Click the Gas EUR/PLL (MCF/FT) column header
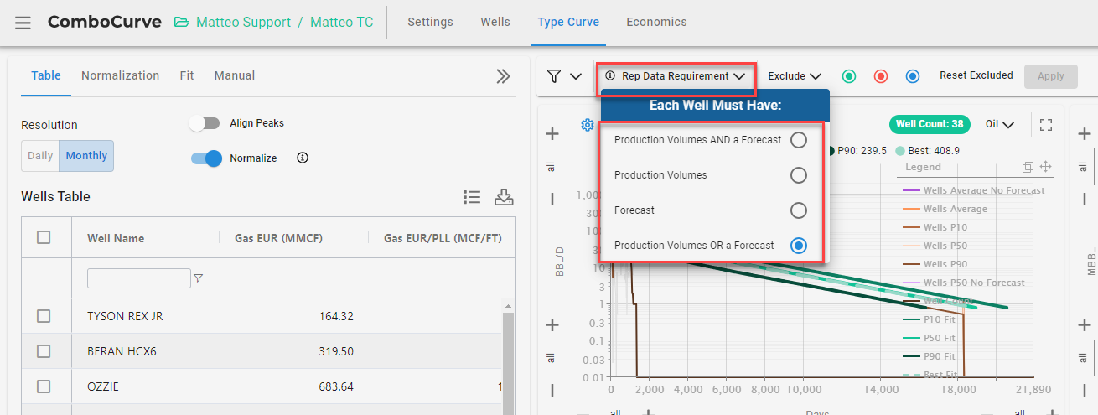Screen dimensions: 1098x415 443,238
